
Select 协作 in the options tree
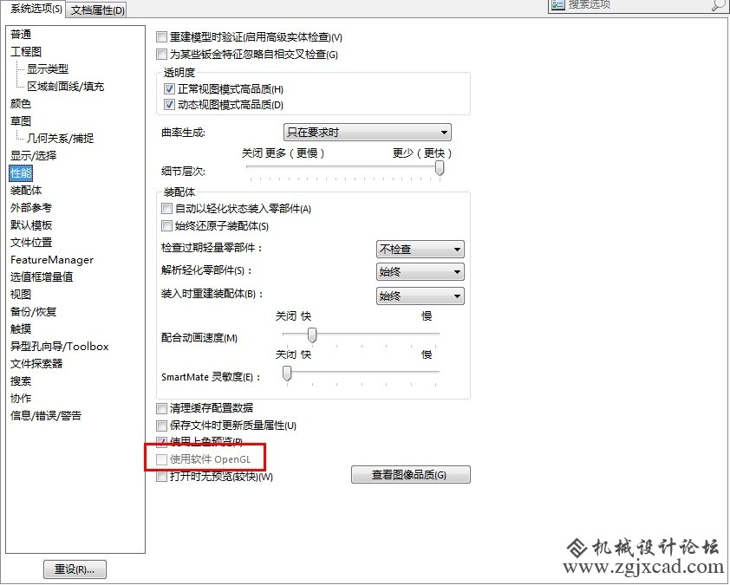click(x=21, y=399)
